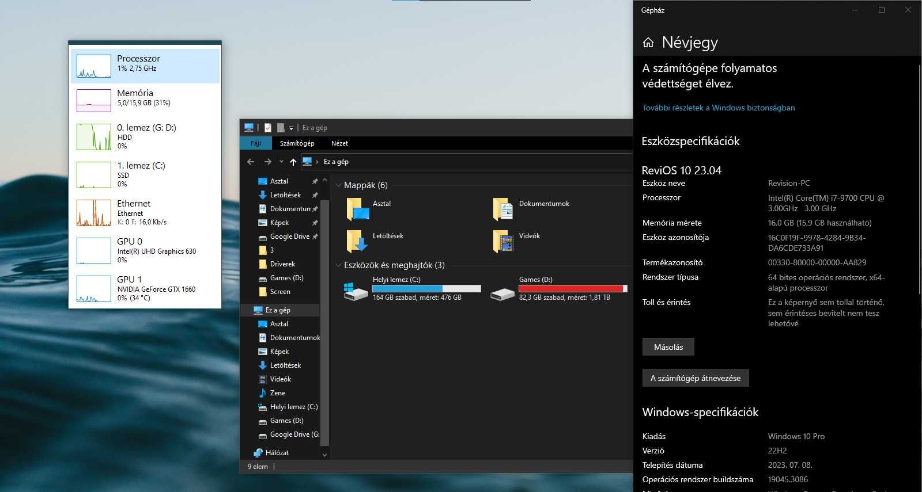This screenshot has width=922, height=492.
Task: Open Videók under Ez a gép tree
Action: pyautogui.click(x=281, y=379)
